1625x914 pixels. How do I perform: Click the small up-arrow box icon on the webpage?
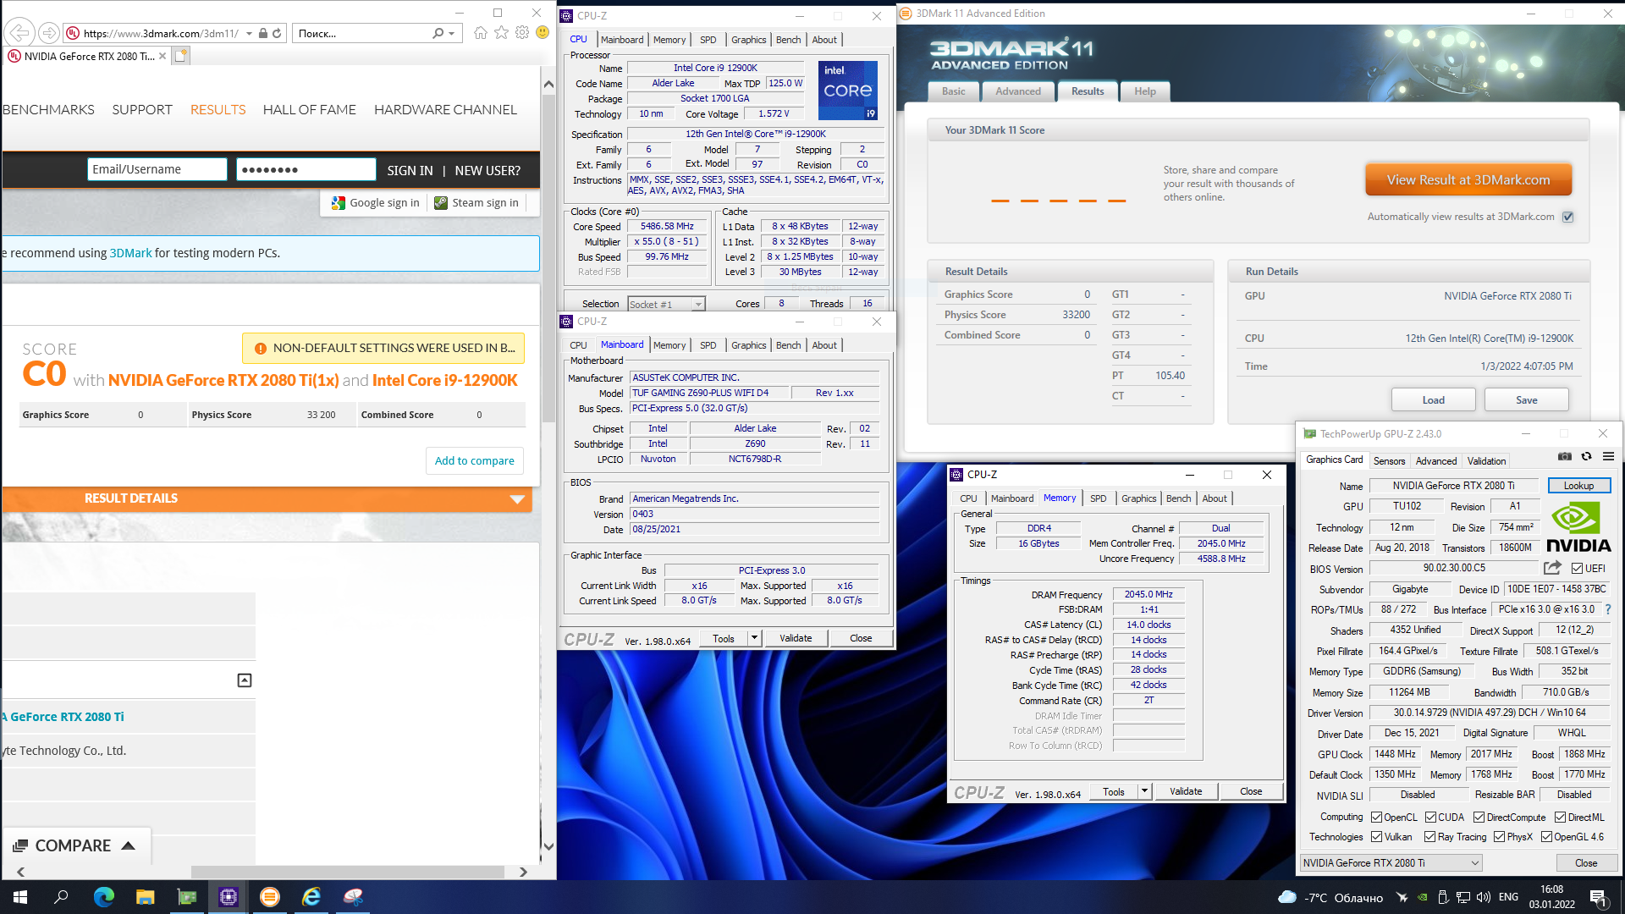coord(245,680)
